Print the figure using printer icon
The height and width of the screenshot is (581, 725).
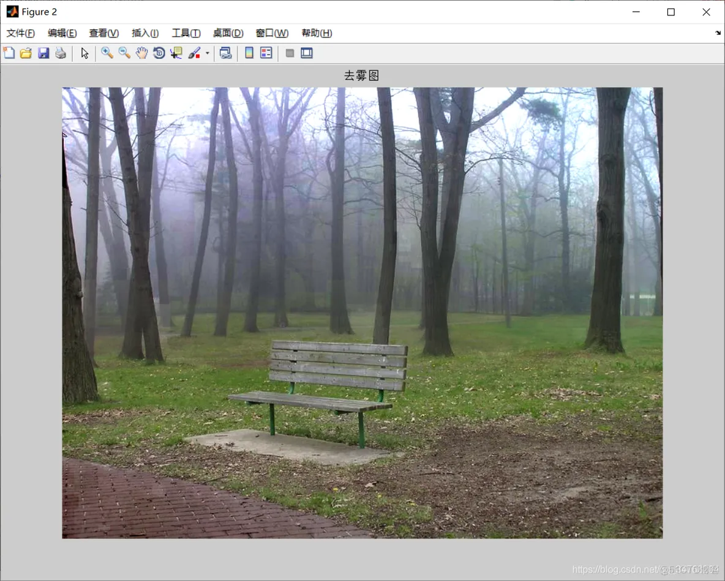pos(61,53)
